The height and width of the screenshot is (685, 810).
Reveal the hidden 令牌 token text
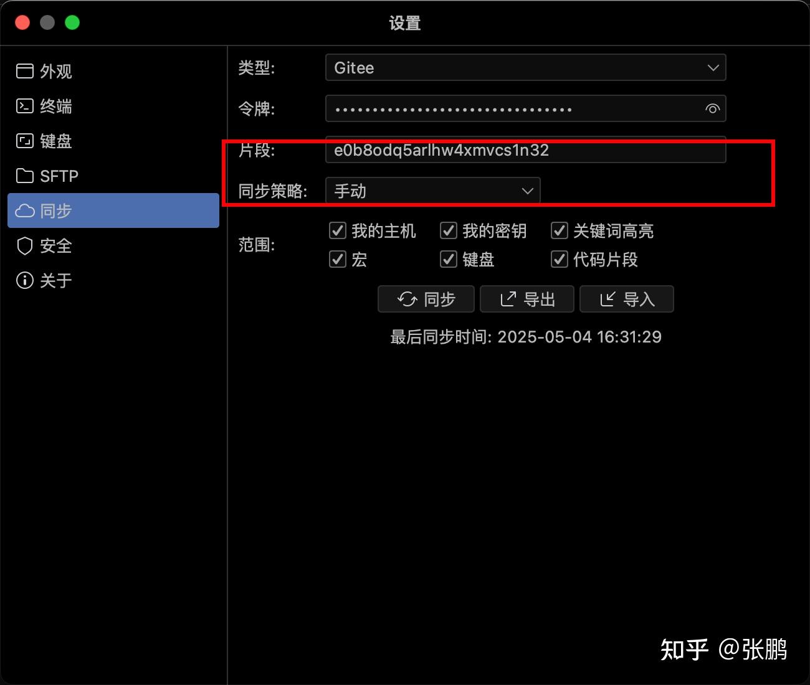[712, 108]
